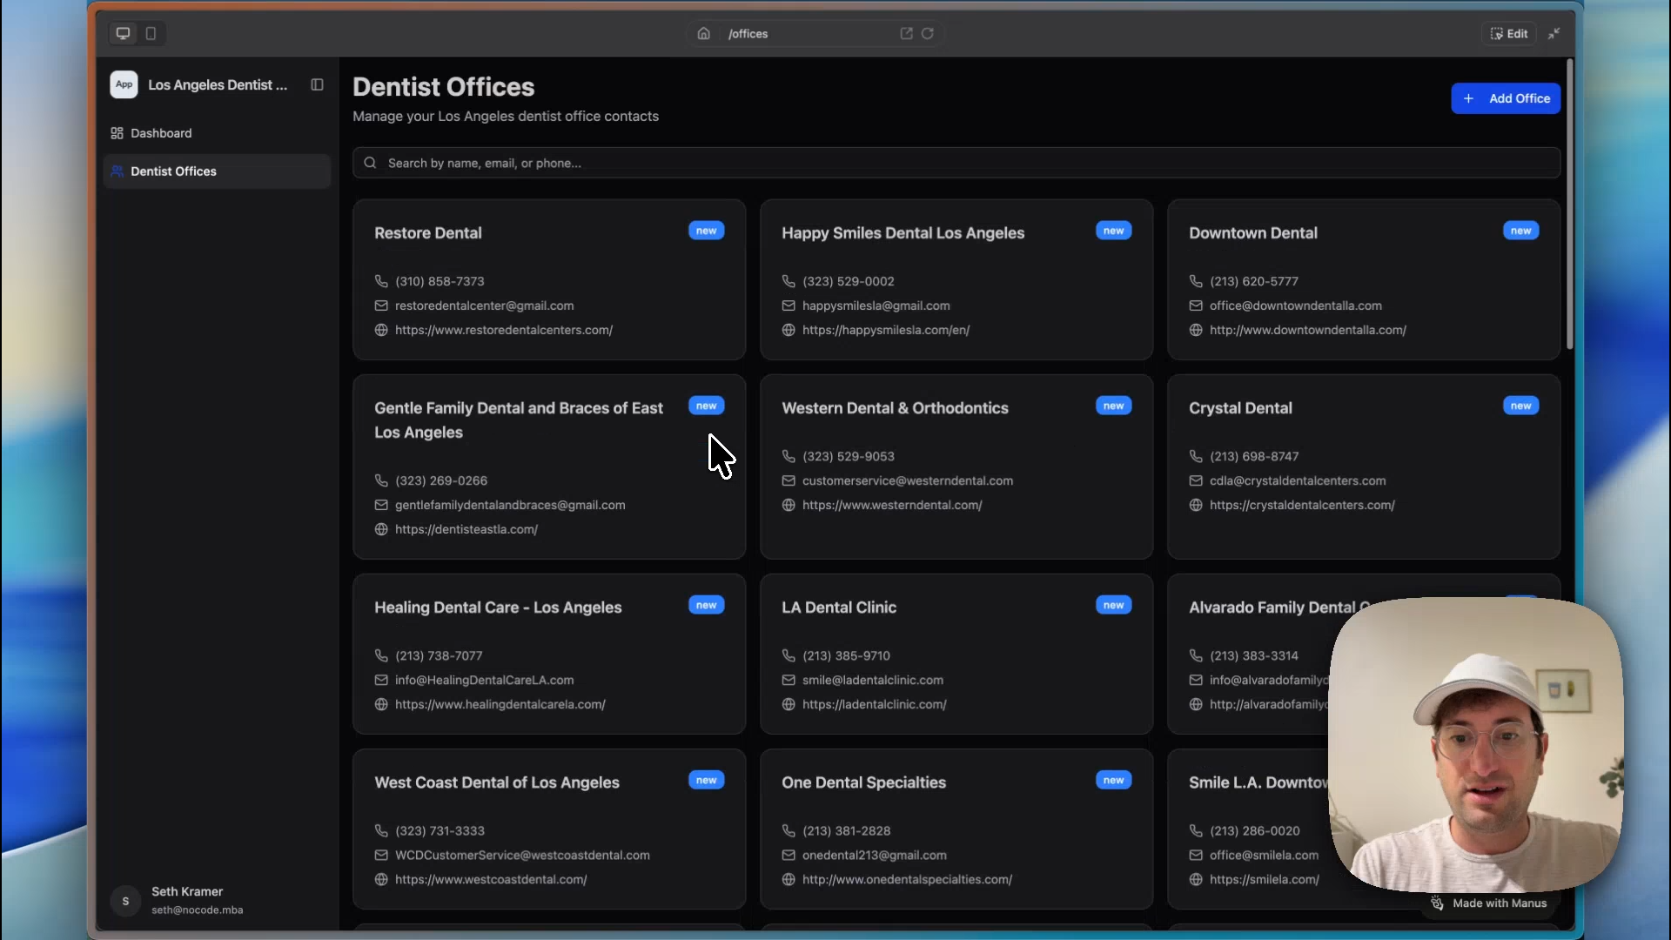Click the App logo icon
This screenshot has height=940, width=1671.
coord(124,85)
